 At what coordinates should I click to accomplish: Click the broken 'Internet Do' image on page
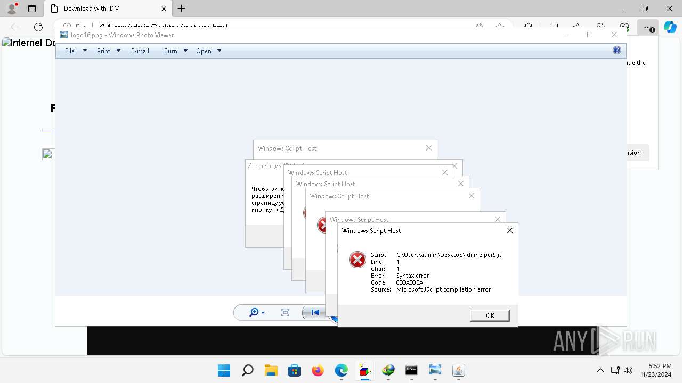pos(29,43)
